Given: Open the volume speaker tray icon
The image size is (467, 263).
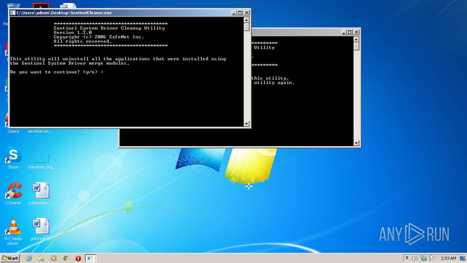Looking at the screenshot, I should [415, 258].
